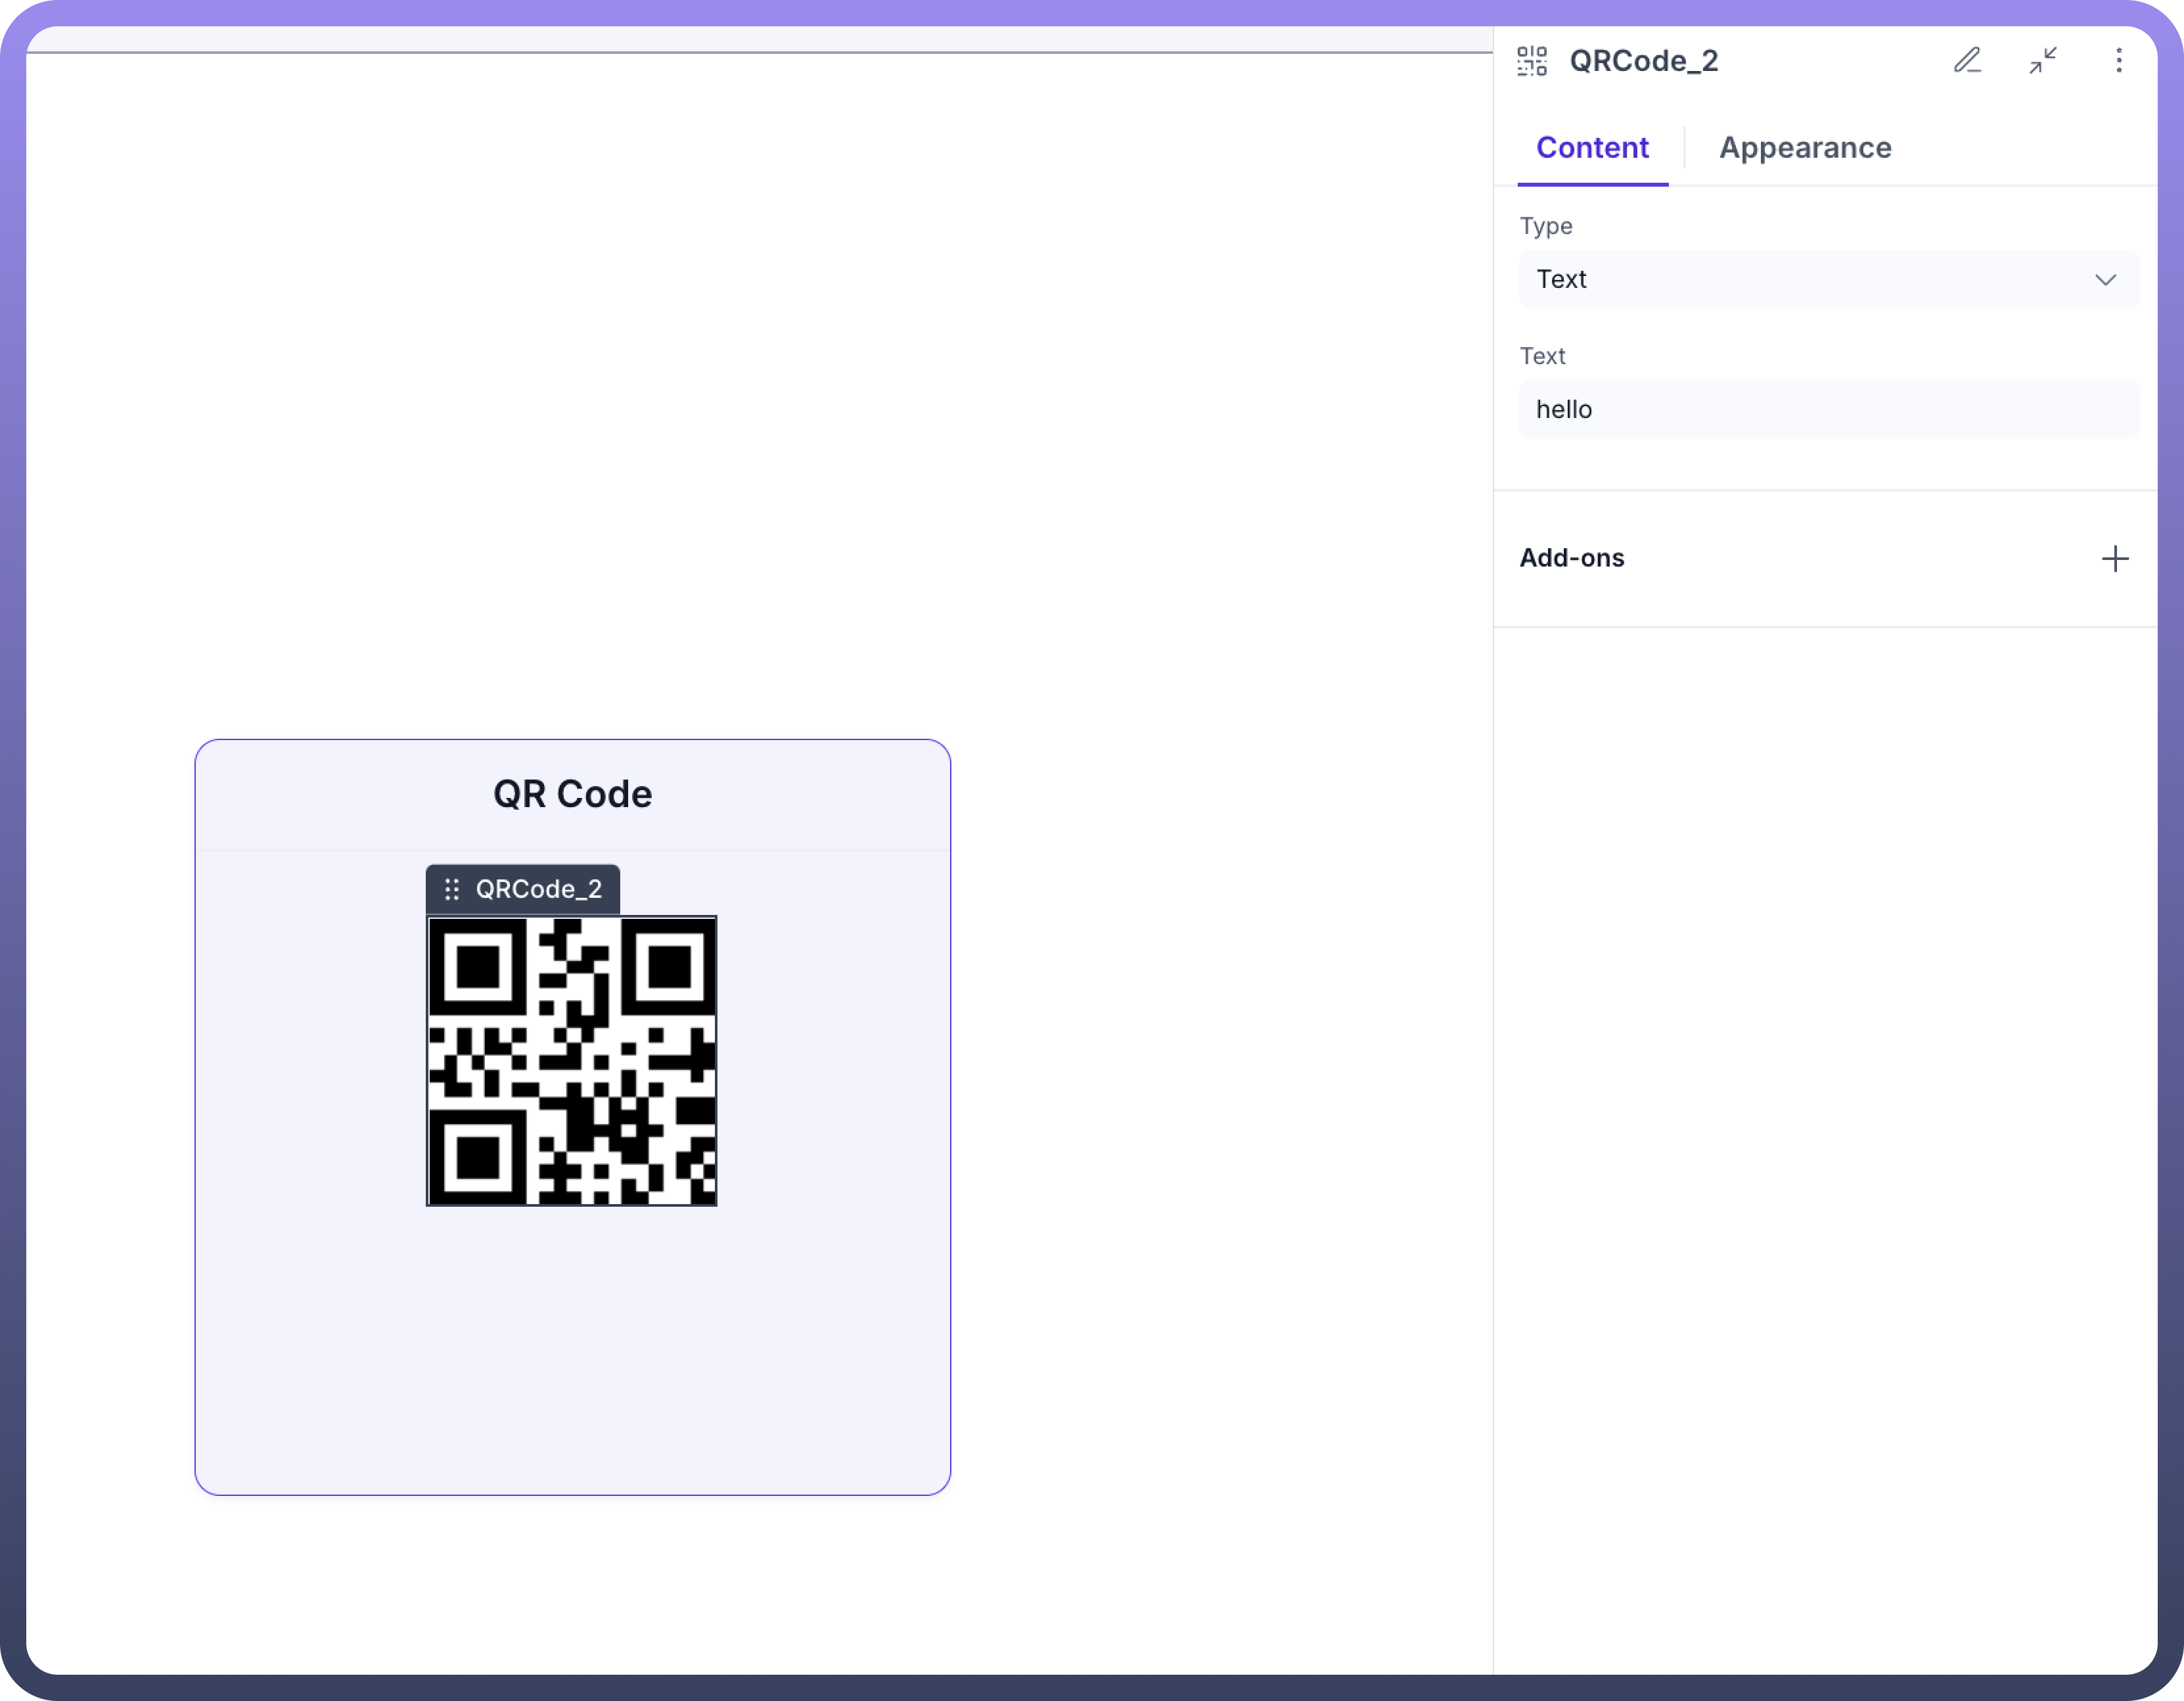Screen dimensions: 2184x1701
Task: Click the QRCode_2 title in properties panel
Action: [1644, 61]
